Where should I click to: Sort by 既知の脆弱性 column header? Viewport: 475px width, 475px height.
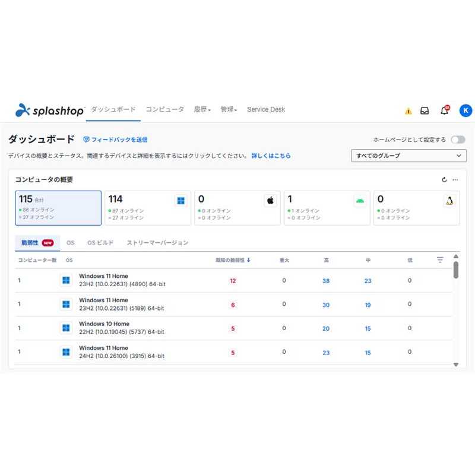[232, 259]
